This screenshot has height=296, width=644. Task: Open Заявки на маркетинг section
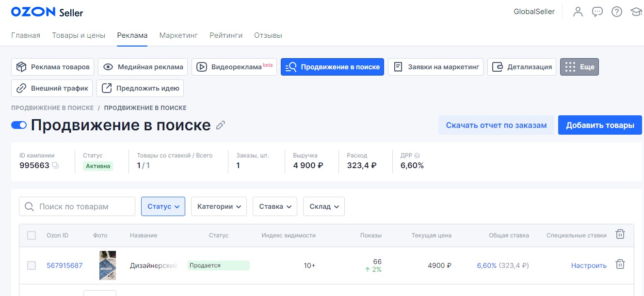point(435,67)
